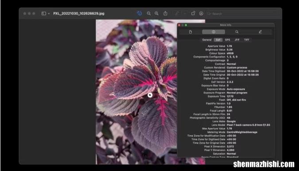
Task: Click Time Zone for Original Date label
Action: click(209, 143)
